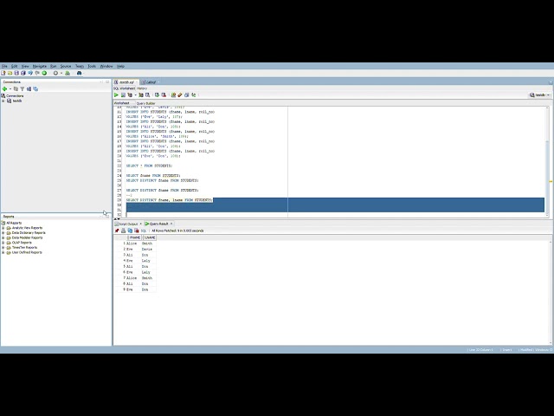Open the Forward navigation dropdown arrow
554x416 pixels.
click(x=61, y=73)
